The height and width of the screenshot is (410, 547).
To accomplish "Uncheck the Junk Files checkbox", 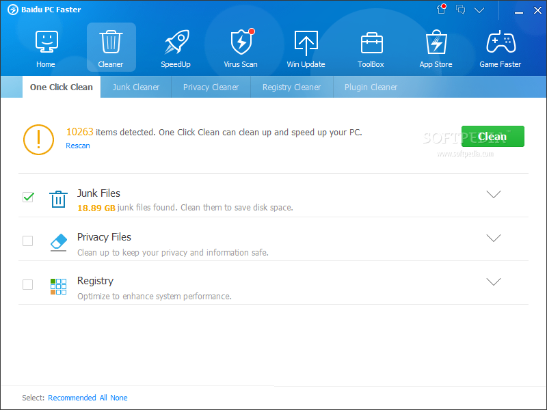I will pos(28,197).
